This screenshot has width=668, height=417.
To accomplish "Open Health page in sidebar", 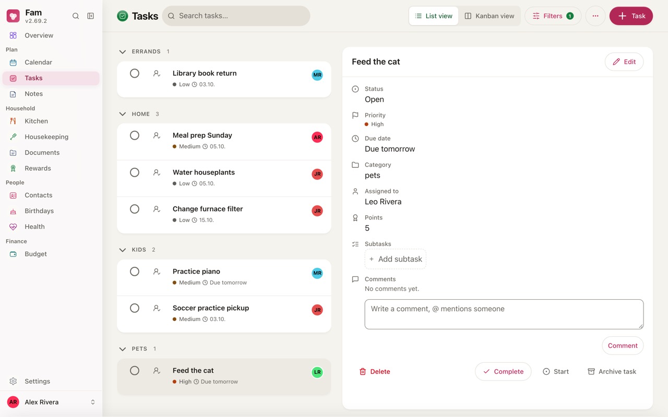I will (x=51, y=227).
